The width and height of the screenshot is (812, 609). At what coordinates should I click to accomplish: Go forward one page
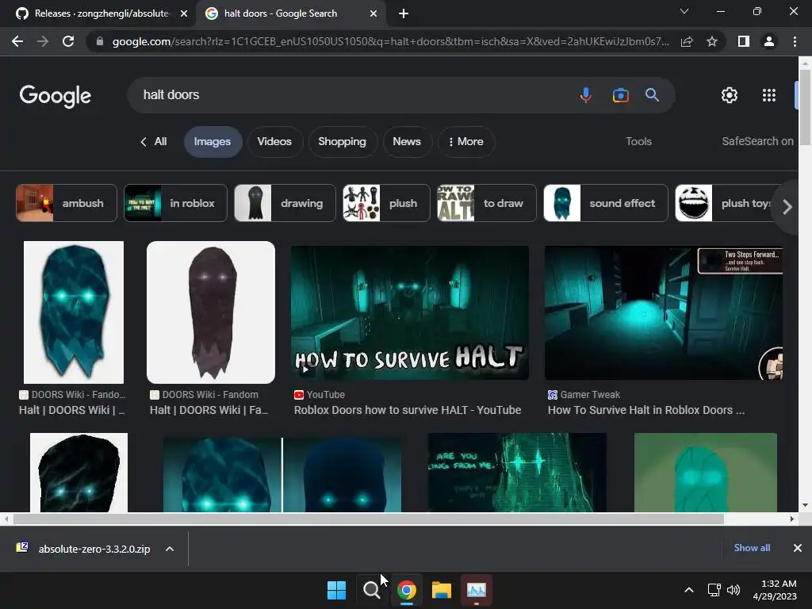click(x=43, y=41)
